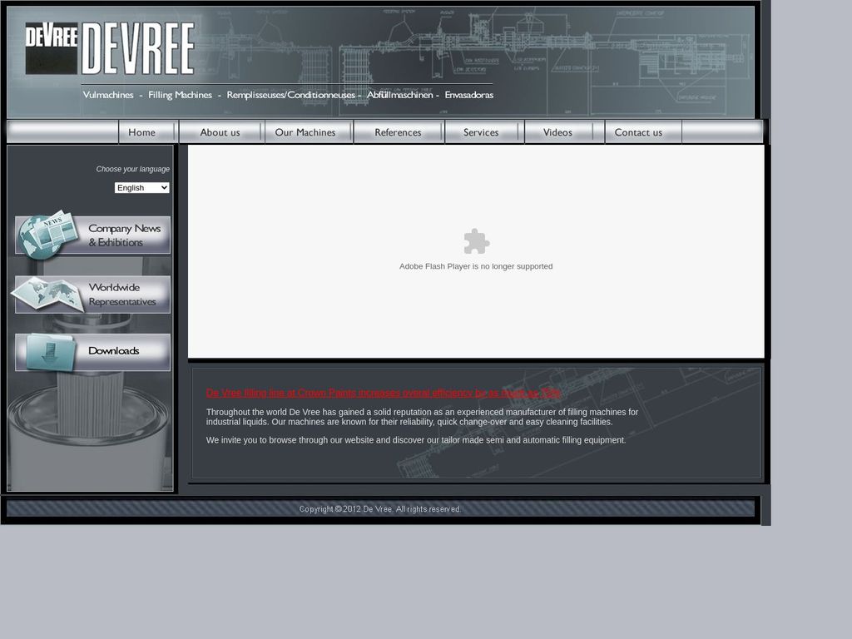The width and height of the screenshot is (852, 639).
Task: Open the Videos menu item
Action: click(x=557, y=132)
